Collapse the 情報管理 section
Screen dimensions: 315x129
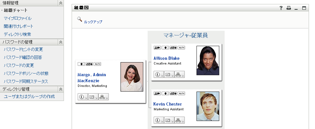coord(61,3)
